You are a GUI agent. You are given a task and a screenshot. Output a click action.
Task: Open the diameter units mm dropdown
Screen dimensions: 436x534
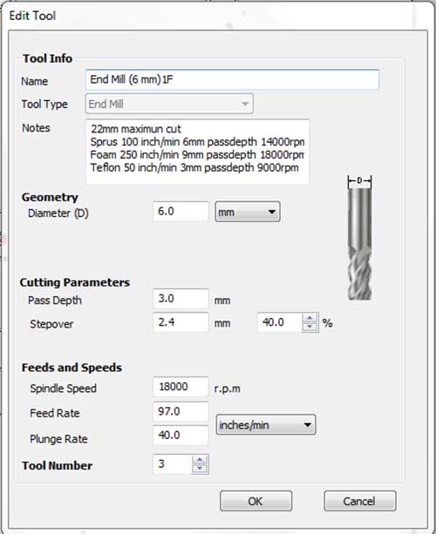[248, 212]
